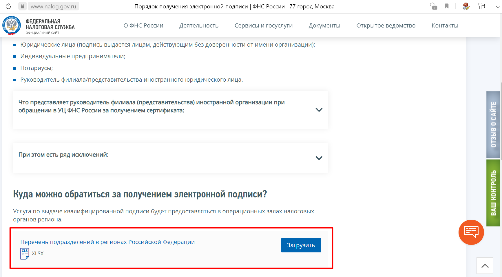
Task: Open the passwords and cards key icon
Action: (482, 6)
